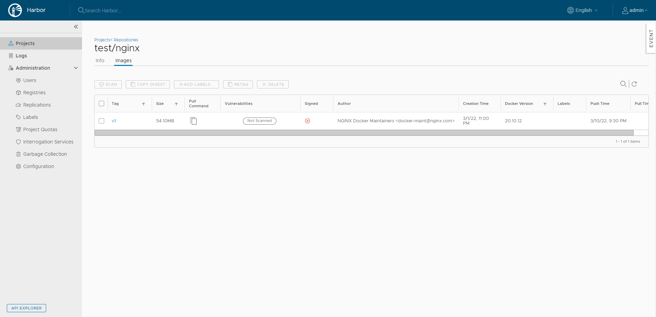Click the Author column header

point(344,104)
